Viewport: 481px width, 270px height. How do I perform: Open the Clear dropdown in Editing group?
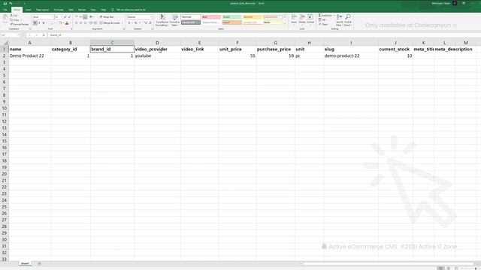(x=324, y=24)
